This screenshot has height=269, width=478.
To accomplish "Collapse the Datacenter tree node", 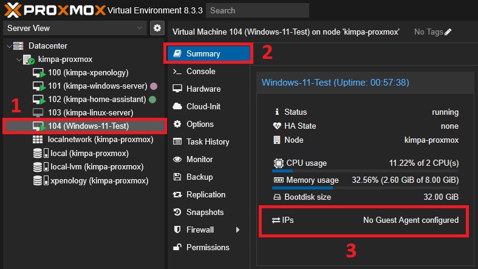I will coord(8,46).
